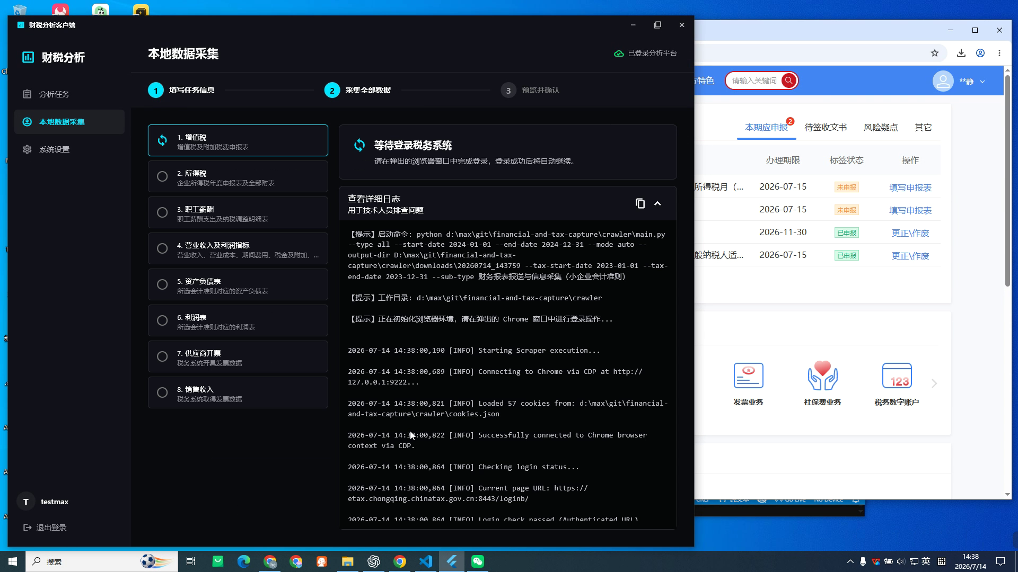This screenshot has width=1018, height=572.
Task: Copy the detailed log with copy icon
Action: [x=640, y=203]
